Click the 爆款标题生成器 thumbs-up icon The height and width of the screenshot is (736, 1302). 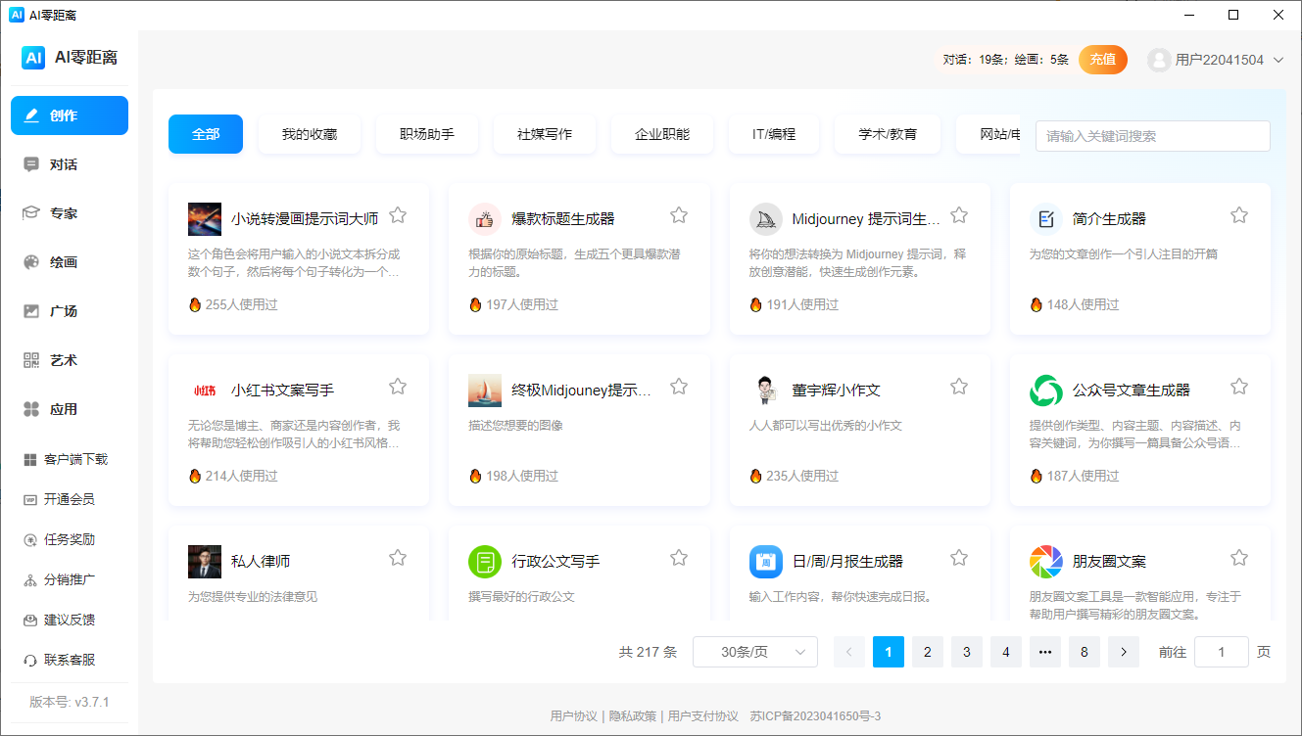click(x=485, y=219)
